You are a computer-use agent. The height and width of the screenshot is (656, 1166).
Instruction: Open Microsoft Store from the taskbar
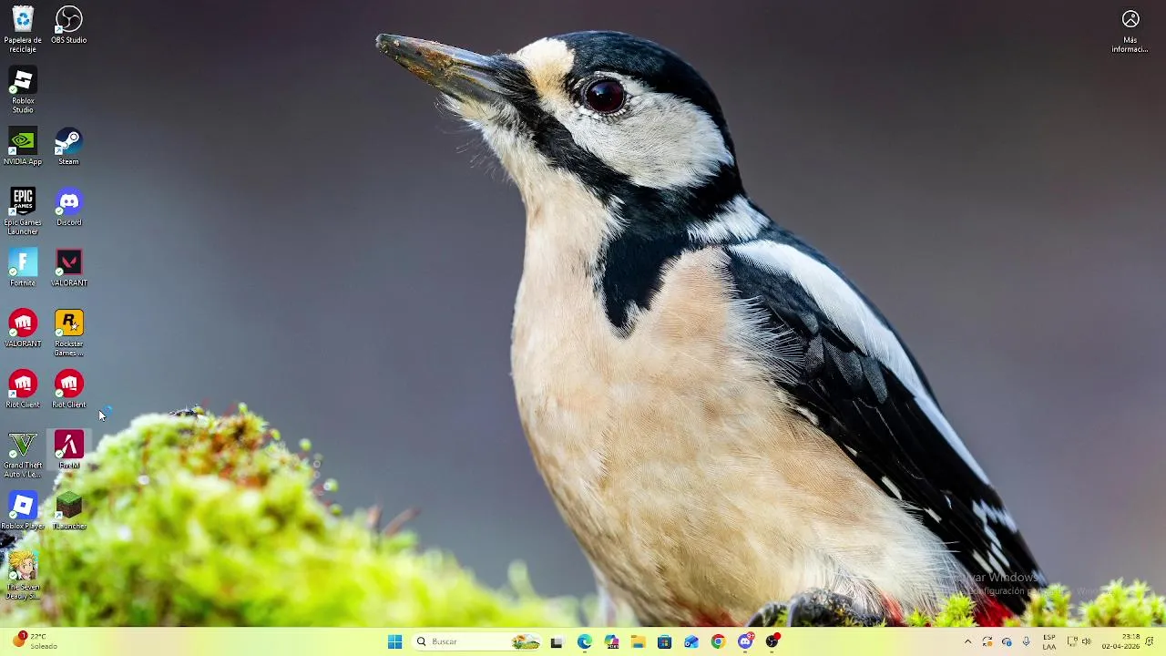tap(664, 641)
